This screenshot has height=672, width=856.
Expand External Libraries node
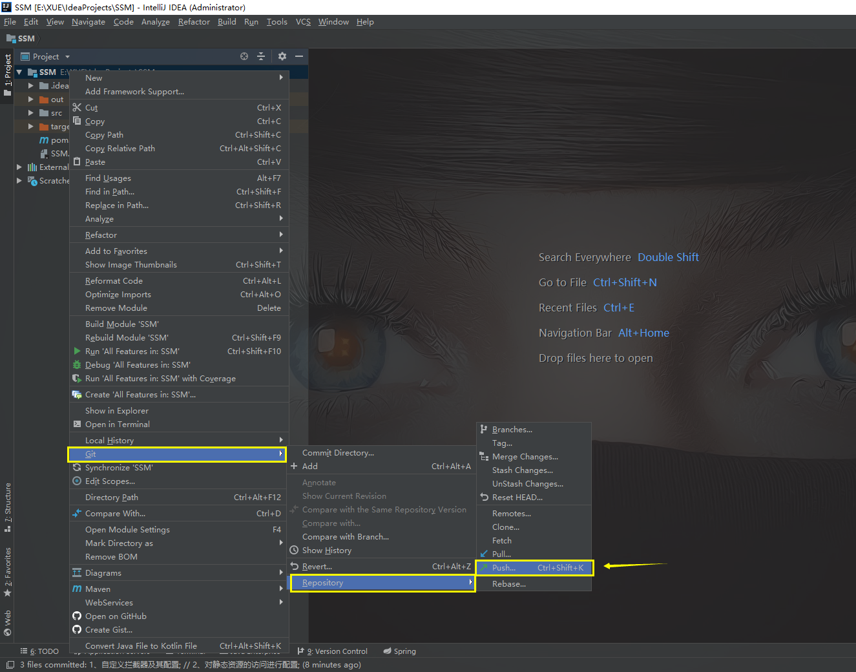click(19, 167)
